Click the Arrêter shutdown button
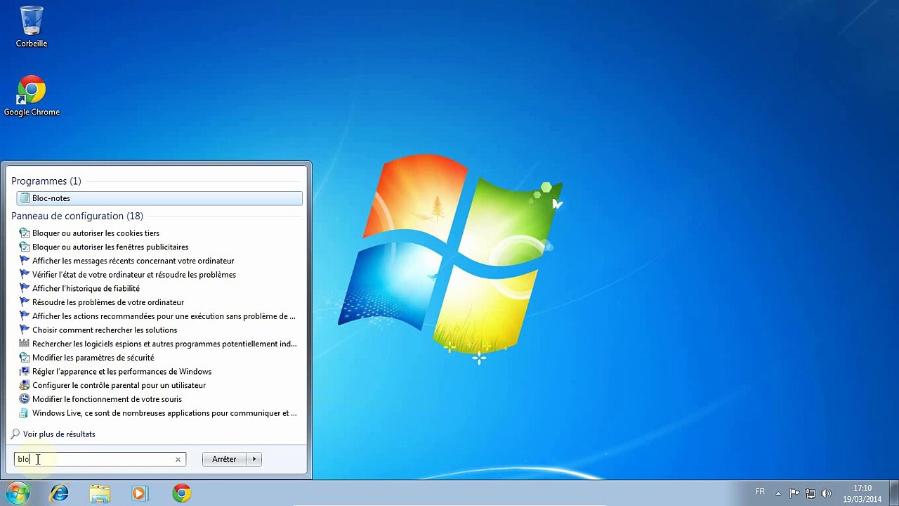This screenshot has height=506, width=899. (224, 459)
